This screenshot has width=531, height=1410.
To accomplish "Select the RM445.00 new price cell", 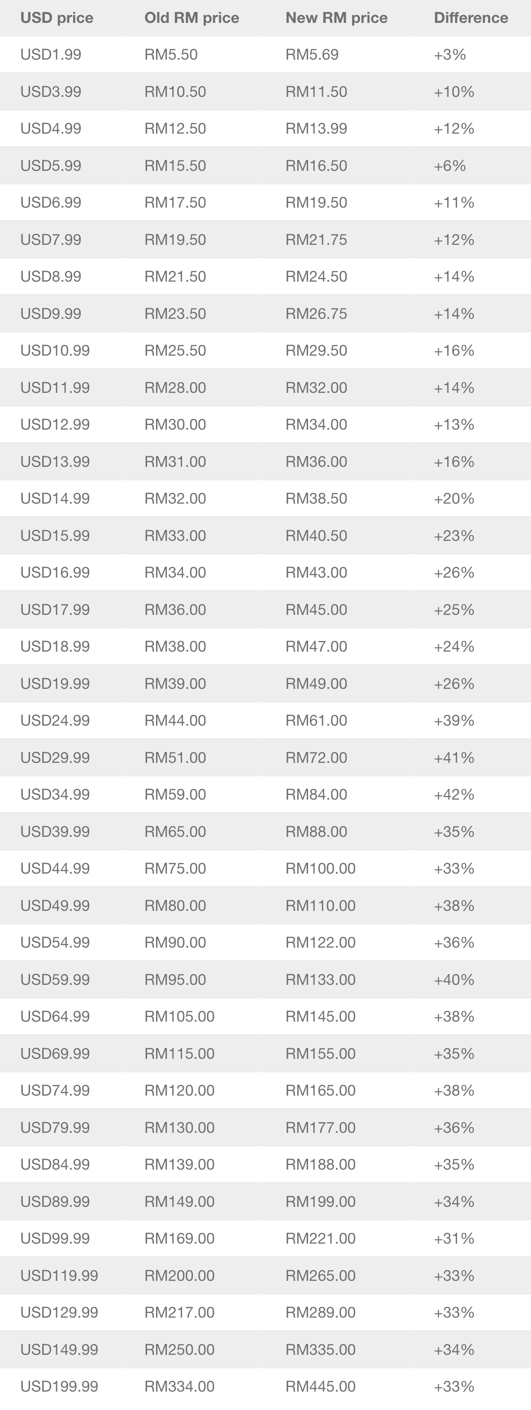I will click(320, 1386).
